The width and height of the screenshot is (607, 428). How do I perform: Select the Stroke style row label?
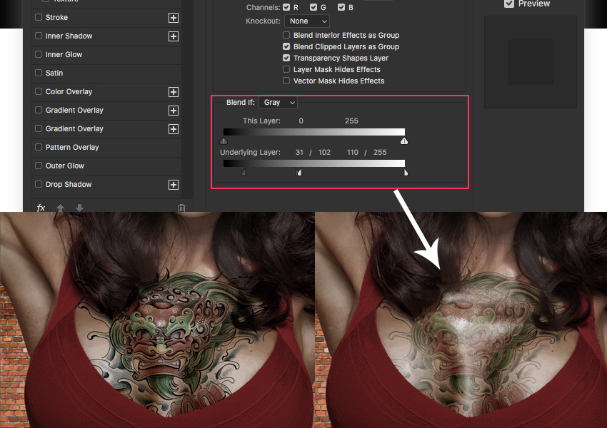tap(56, 17)
